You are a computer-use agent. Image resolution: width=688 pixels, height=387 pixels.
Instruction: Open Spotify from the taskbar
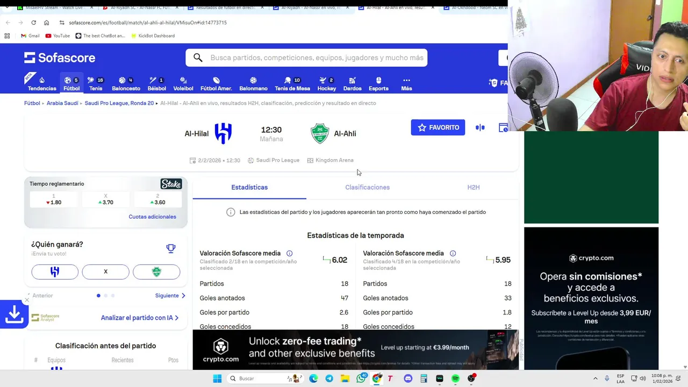coord(455,378)
